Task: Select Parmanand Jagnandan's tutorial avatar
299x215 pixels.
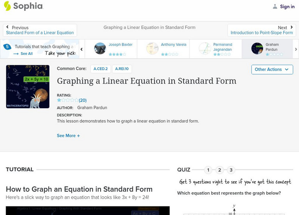Action: pos(205,49)
